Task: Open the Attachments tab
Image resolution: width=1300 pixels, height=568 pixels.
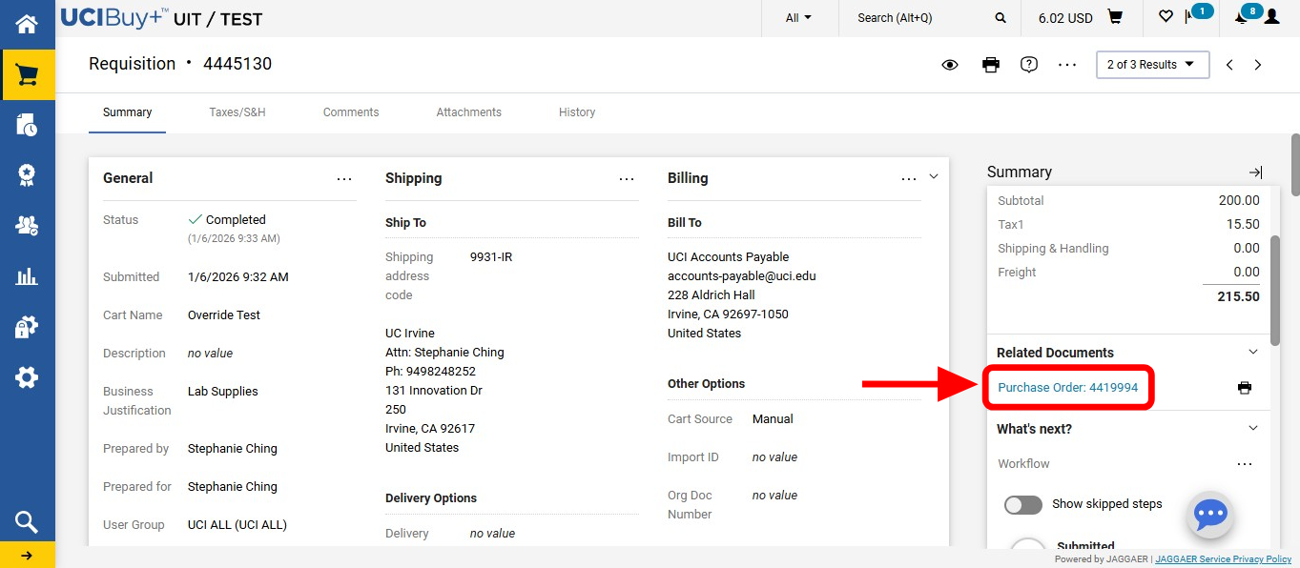Action: click(468, 112)
